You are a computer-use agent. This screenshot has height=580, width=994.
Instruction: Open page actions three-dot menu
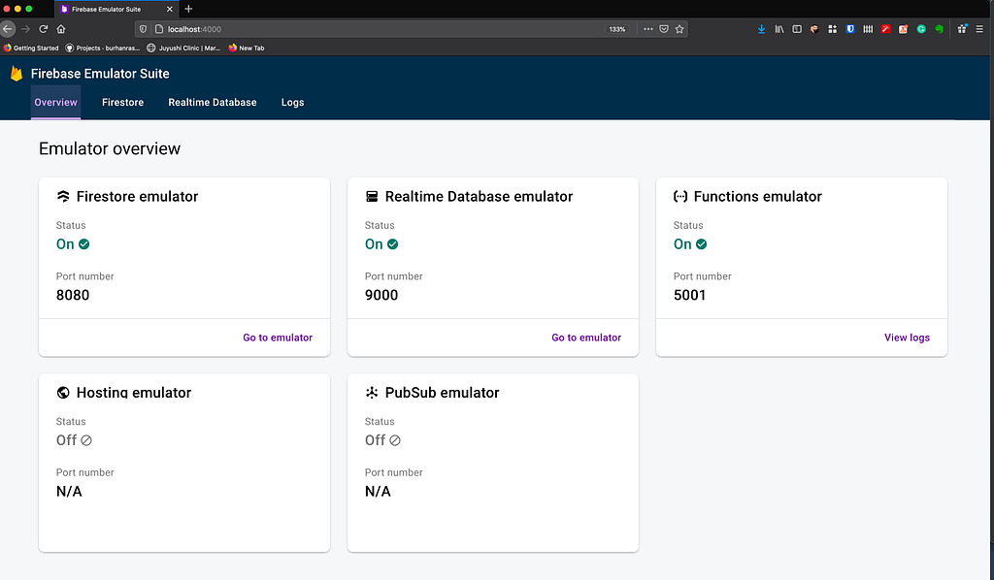[x=647, y=29]
